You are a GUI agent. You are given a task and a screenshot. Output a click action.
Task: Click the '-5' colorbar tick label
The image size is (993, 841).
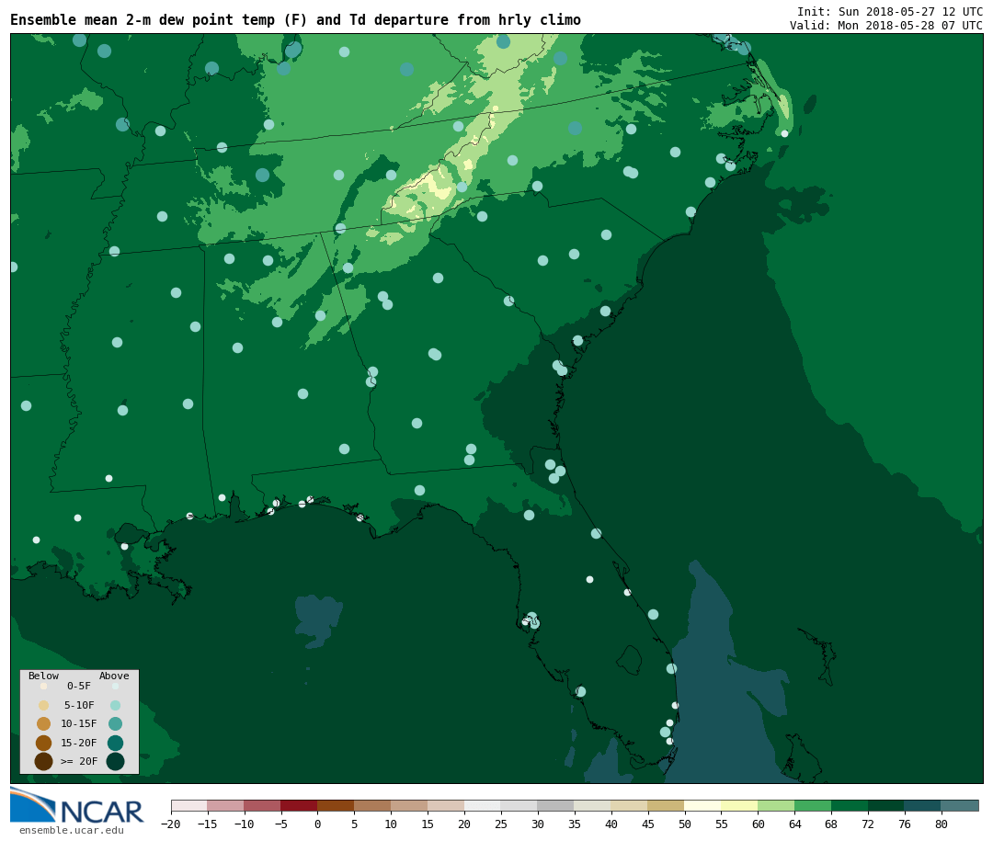281,824
